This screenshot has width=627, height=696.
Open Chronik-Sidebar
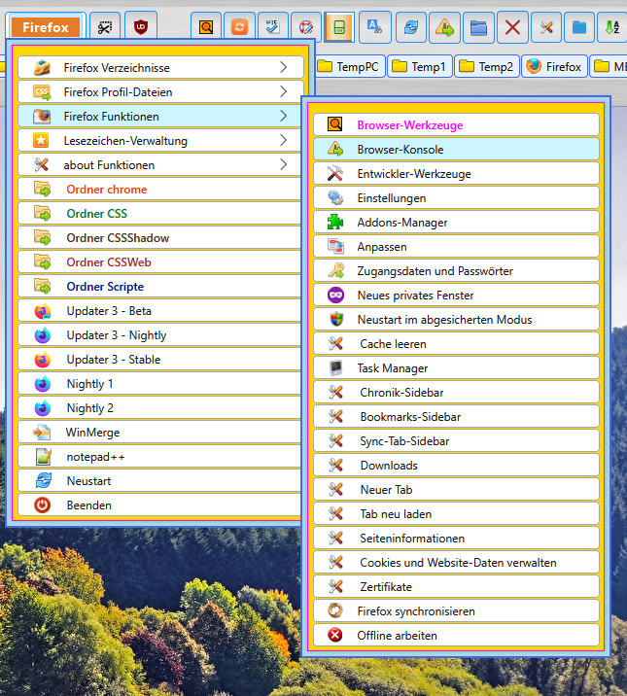[456, 393]
